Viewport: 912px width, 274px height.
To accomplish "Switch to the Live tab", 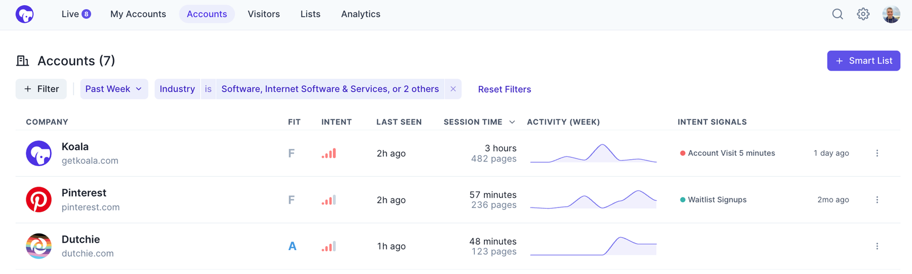I will pyautogui.click(x=76, y=14).
